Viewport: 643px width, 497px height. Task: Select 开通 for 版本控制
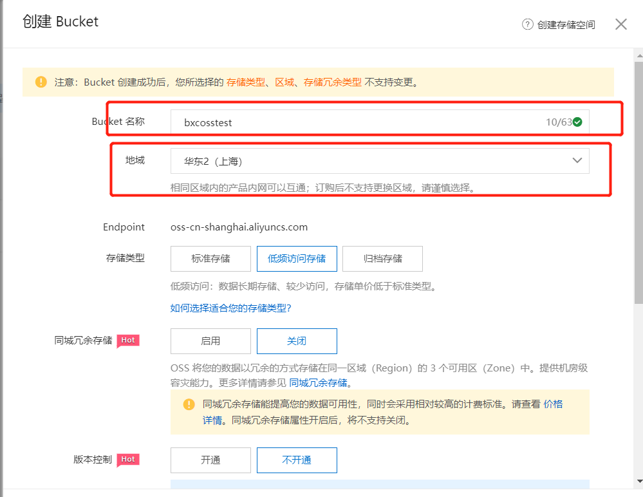click(x=210, y=460)
